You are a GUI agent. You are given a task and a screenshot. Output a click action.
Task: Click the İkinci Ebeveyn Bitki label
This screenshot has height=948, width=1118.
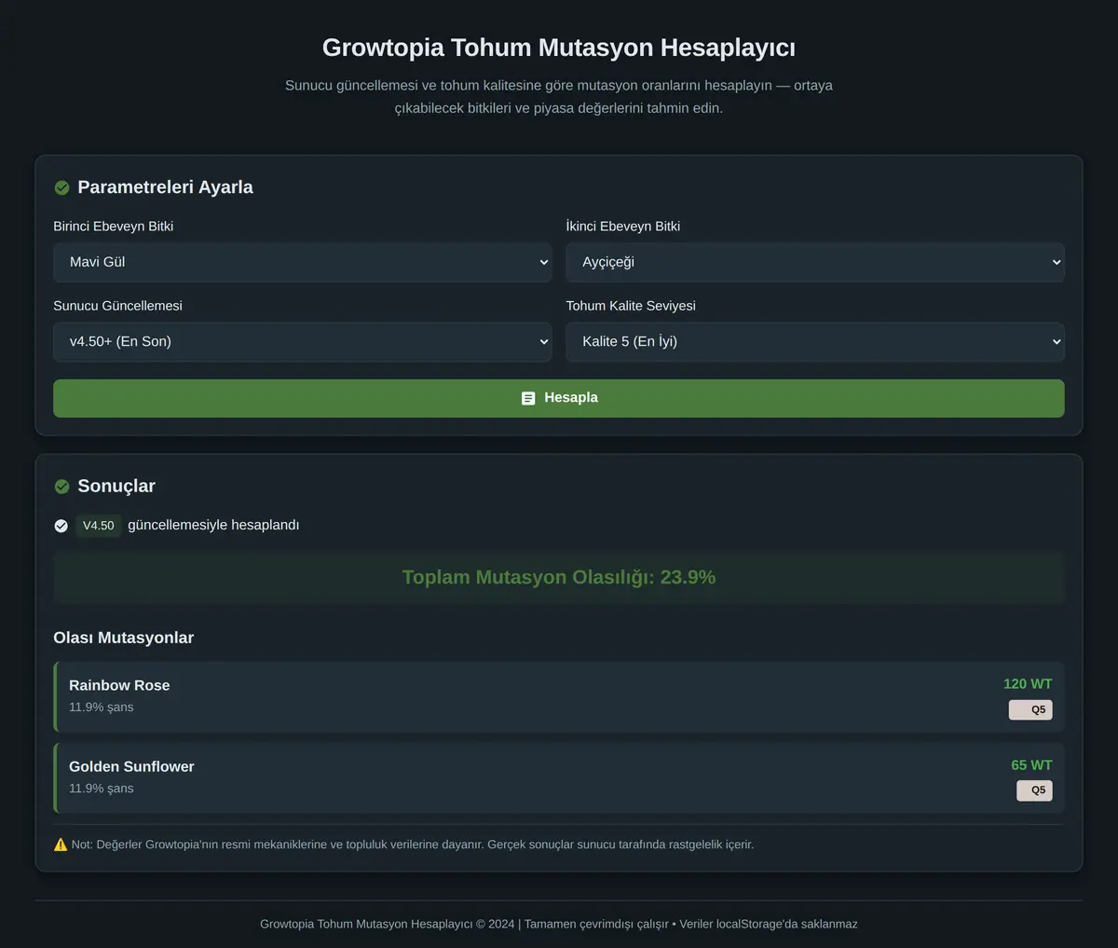pyautogui.click(x=622, y=227)
